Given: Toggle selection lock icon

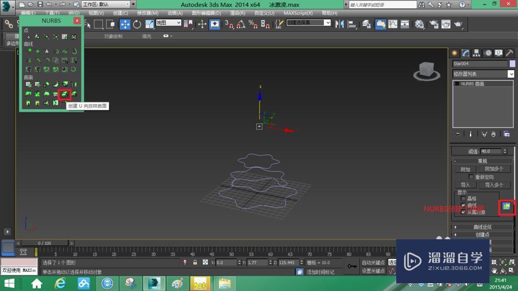Looking at the screenshot, I should click(195, 263).
